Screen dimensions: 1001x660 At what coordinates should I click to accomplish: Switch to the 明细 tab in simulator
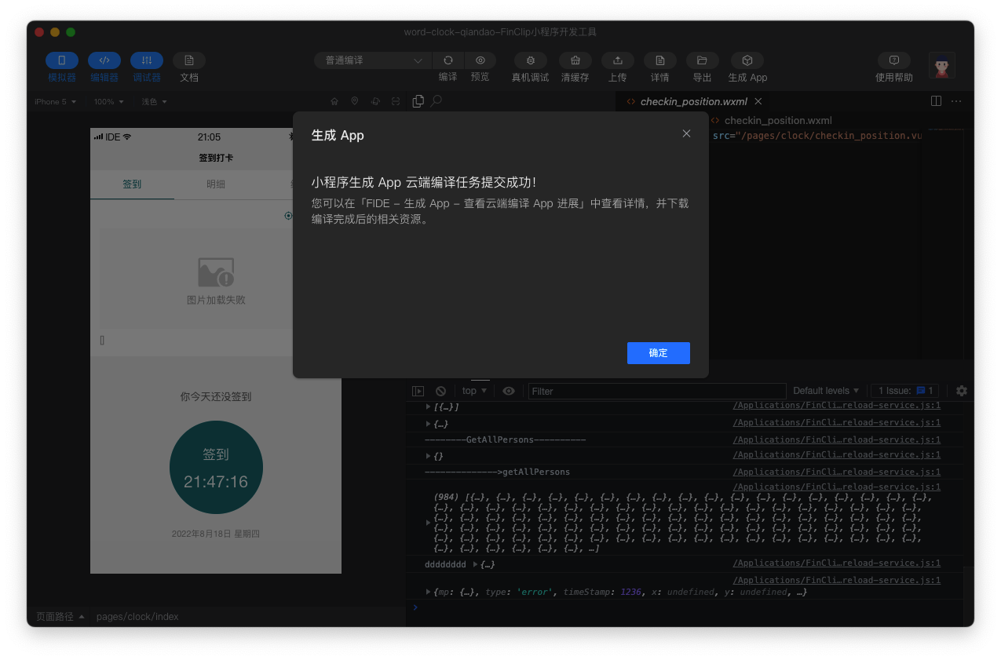[216, 184]
